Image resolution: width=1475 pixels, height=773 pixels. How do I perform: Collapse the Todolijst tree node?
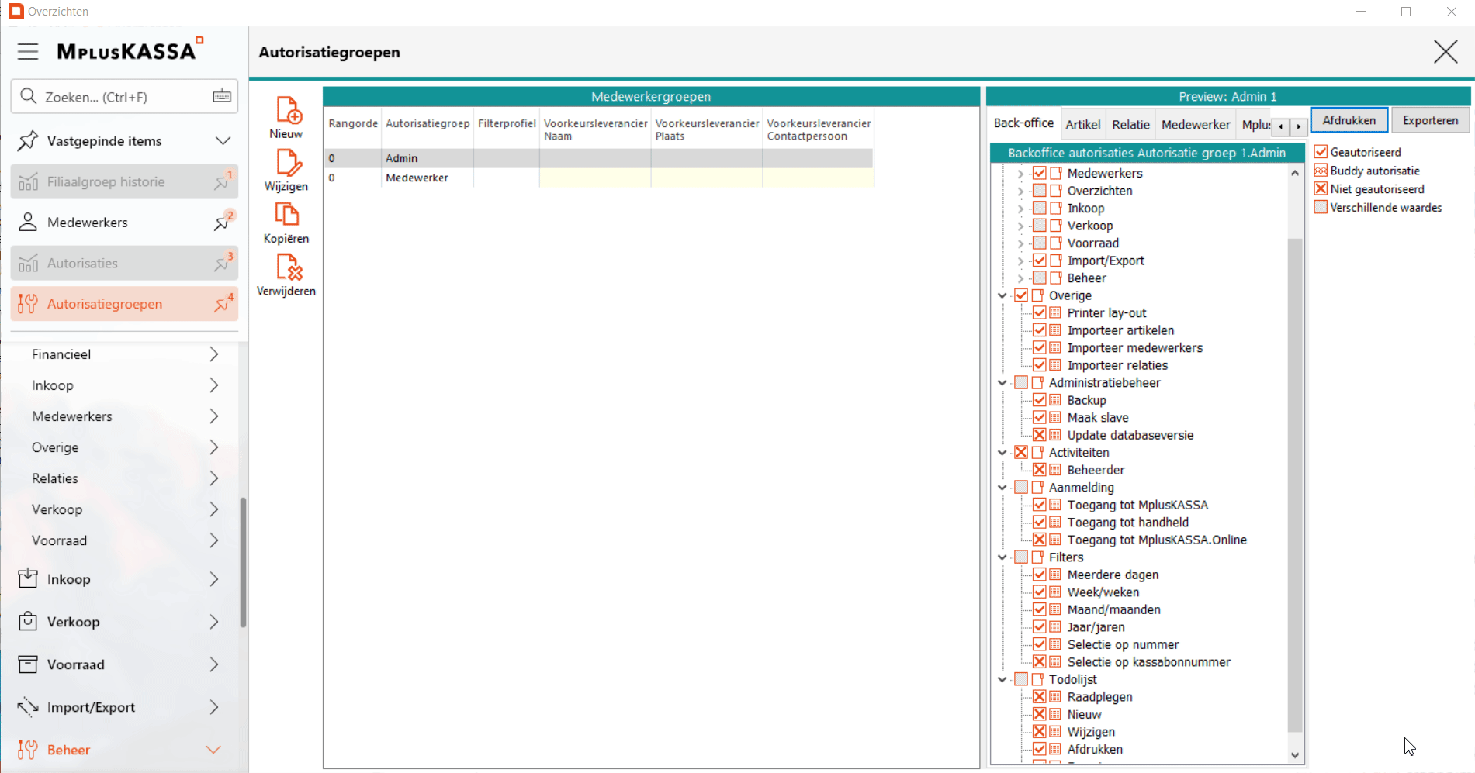[x=1002, y=680]
